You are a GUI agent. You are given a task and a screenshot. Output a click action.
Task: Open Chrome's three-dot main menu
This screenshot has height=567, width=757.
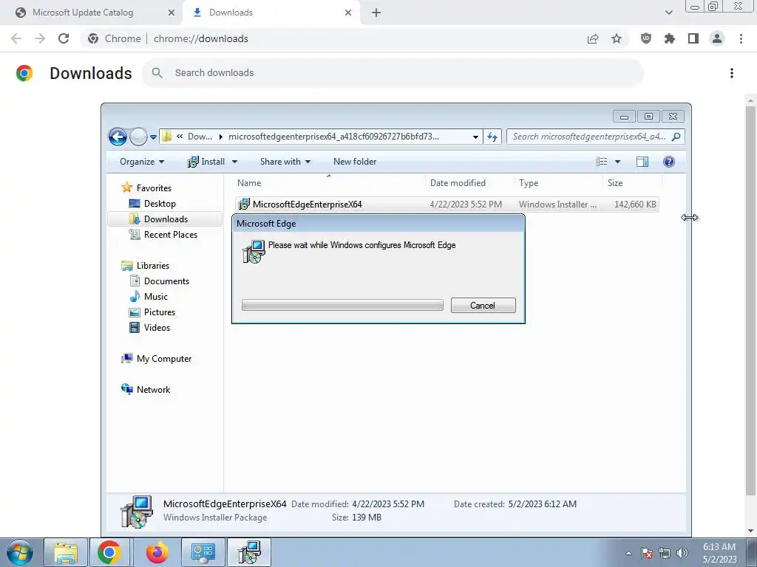click(x=741, y=38)
